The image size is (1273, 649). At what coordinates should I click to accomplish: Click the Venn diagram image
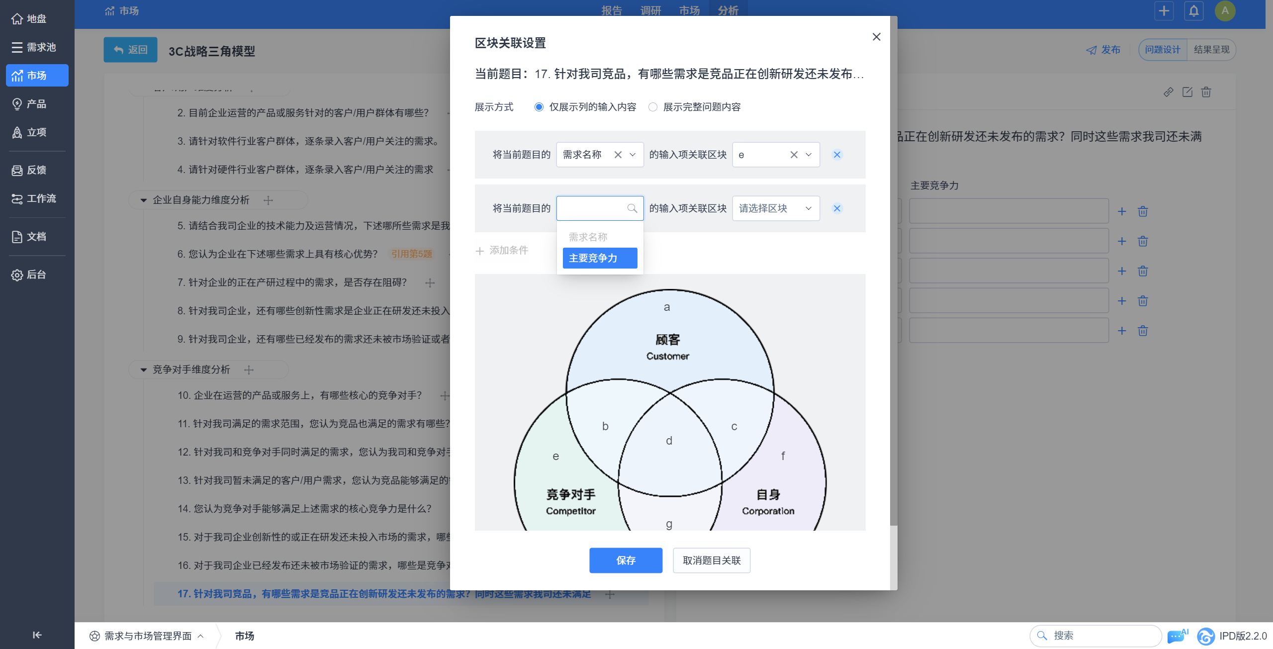click(x=670, y=402)
